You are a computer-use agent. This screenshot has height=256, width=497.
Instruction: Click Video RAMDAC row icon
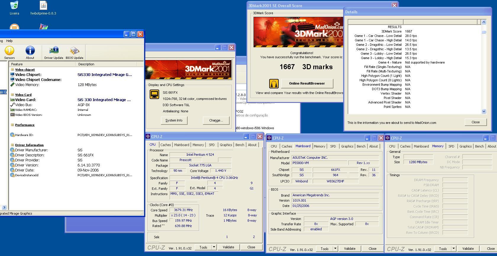(12, 110)
